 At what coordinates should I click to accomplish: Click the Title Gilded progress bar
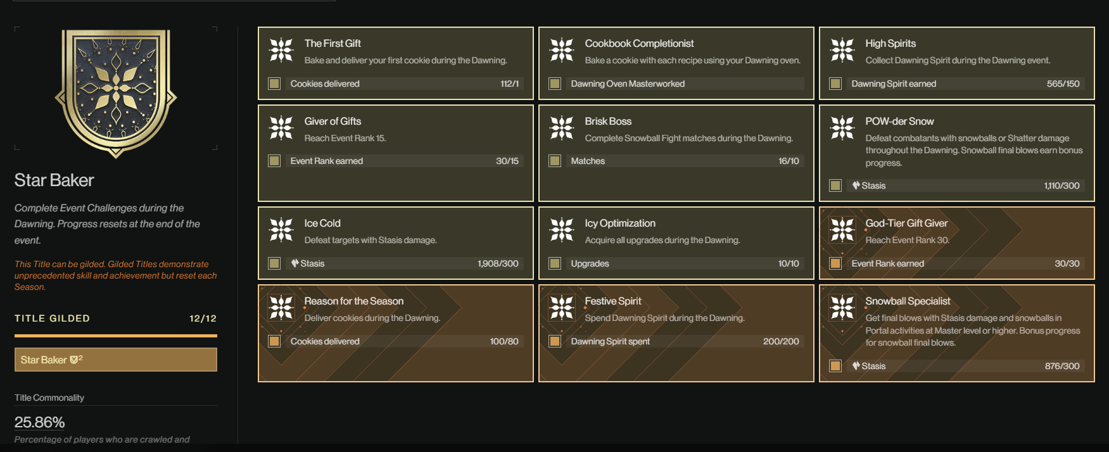click(x=116, y=336)
